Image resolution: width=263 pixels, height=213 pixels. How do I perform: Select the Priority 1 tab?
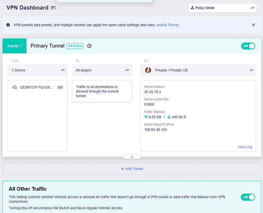15,46
